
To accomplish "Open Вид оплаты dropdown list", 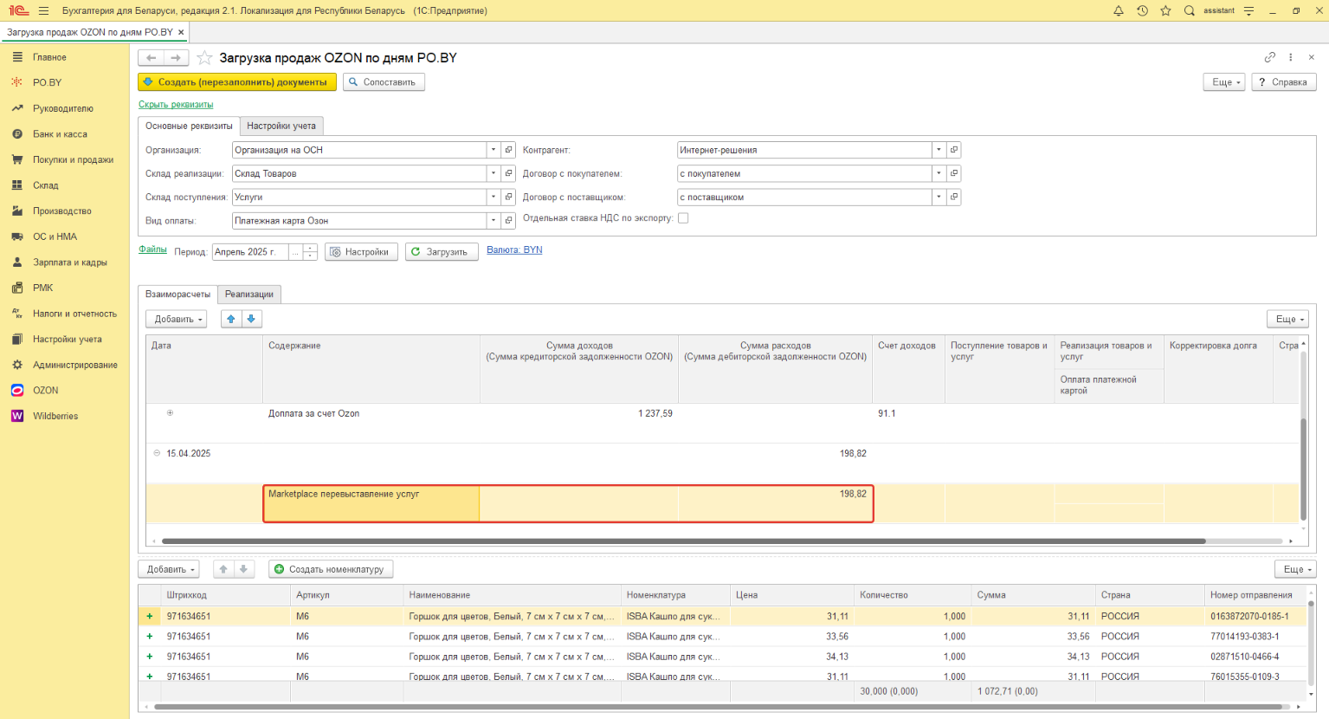I will pos(494,220).
